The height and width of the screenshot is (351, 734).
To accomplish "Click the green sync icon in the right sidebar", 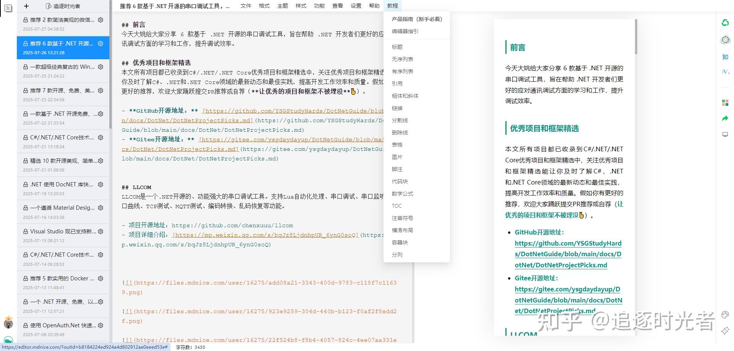I will point(725,23).
